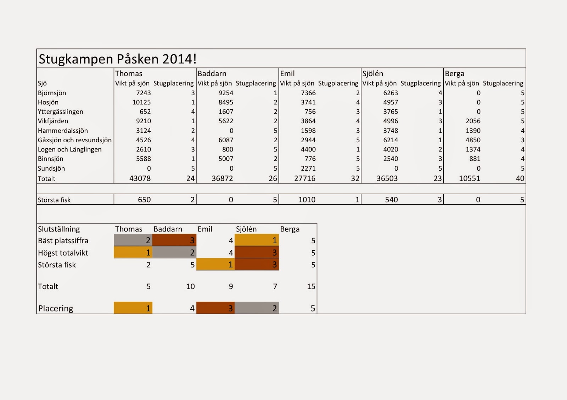Click the value 4850 for Berga
The width and height of the screenshot is (567, 400).
point(473,140)
